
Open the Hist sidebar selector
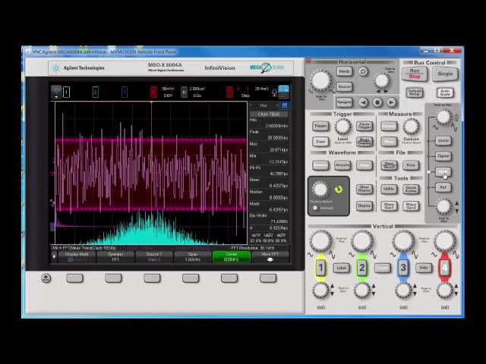(264, 105)
